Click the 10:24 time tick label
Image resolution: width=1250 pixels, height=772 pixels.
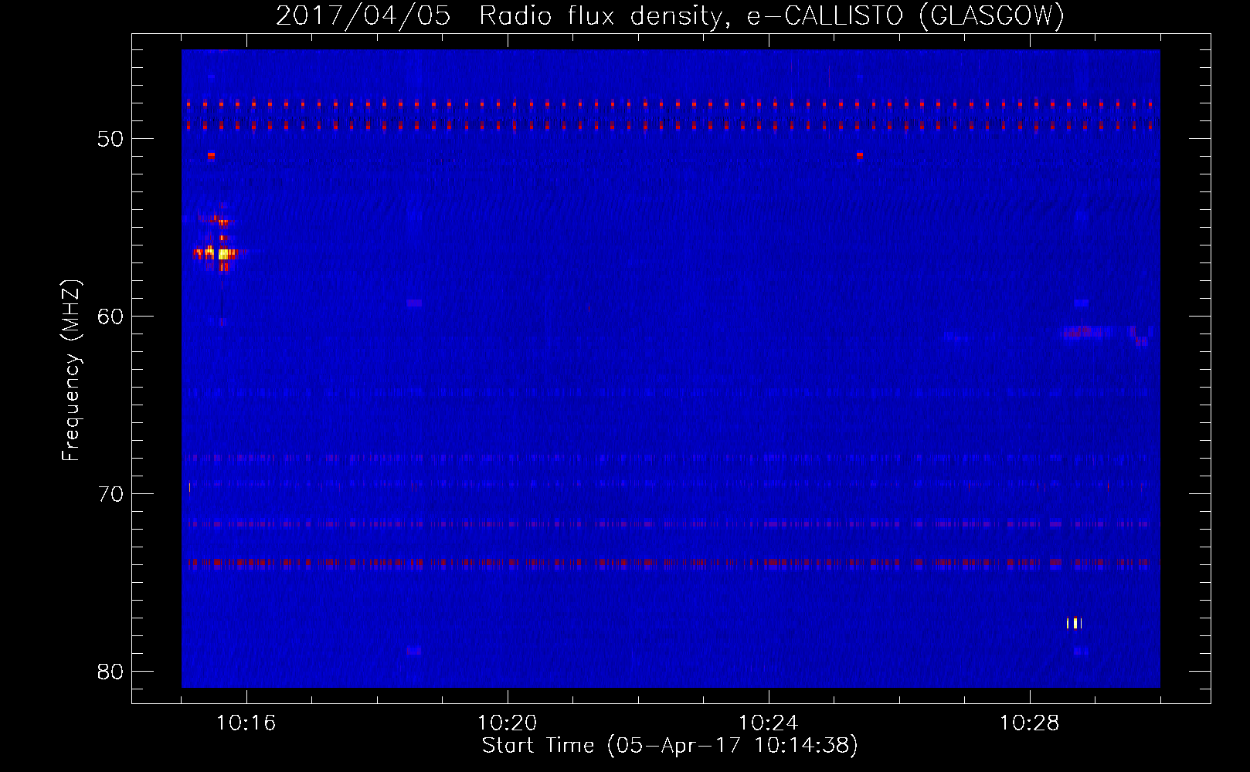(769, 723)
